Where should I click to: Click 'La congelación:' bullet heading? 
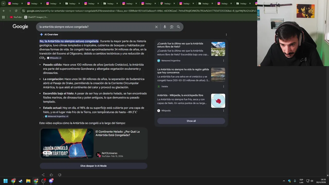[x=53, y=79]
